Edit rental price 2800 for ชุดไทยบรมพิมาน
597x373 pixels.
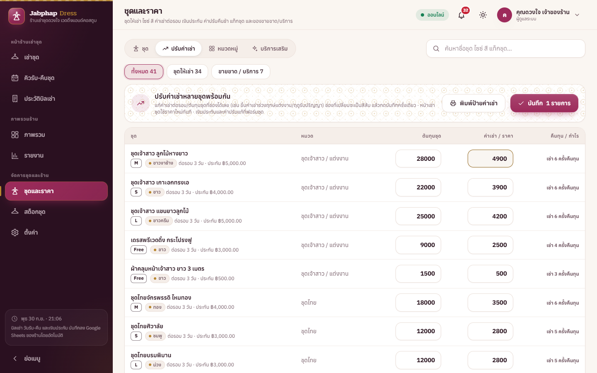click(490, 360)
